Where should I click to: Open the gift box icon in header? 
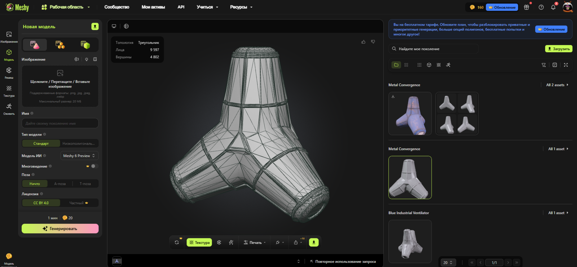(527, 7)
